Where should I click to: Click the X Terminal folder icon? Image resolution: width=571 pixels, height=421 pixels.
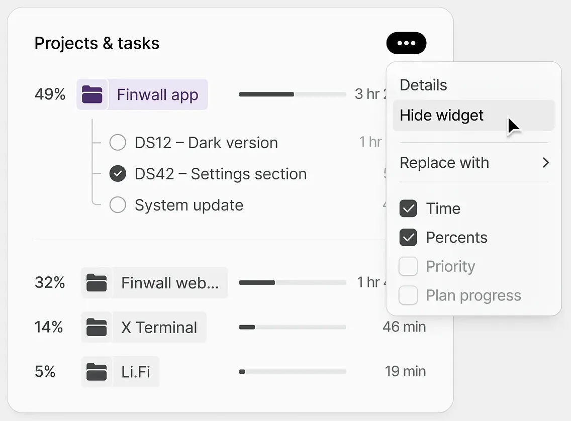click(97, 327)
